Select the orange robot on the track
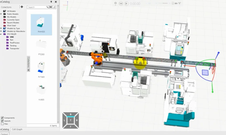The image size is (226, 135). [97, 59]
